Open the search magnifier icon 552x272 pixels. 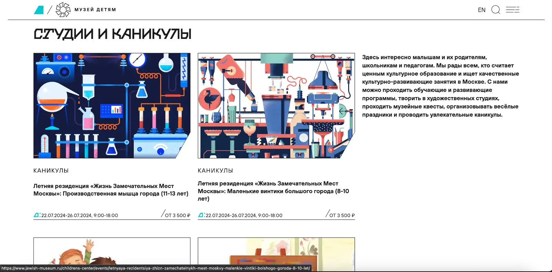[x=496, y=10]
